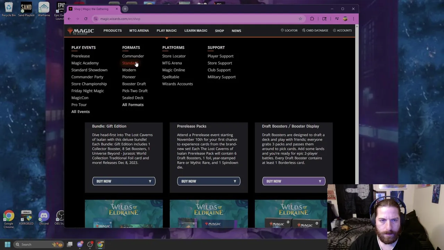Open the Products menu
The width and height of the screenshot is (444, 250).
click(x=112, y=31)
